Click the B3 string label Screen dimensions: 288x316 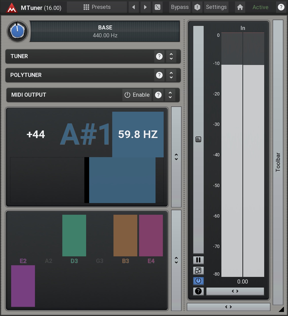[x=125, y=261]
